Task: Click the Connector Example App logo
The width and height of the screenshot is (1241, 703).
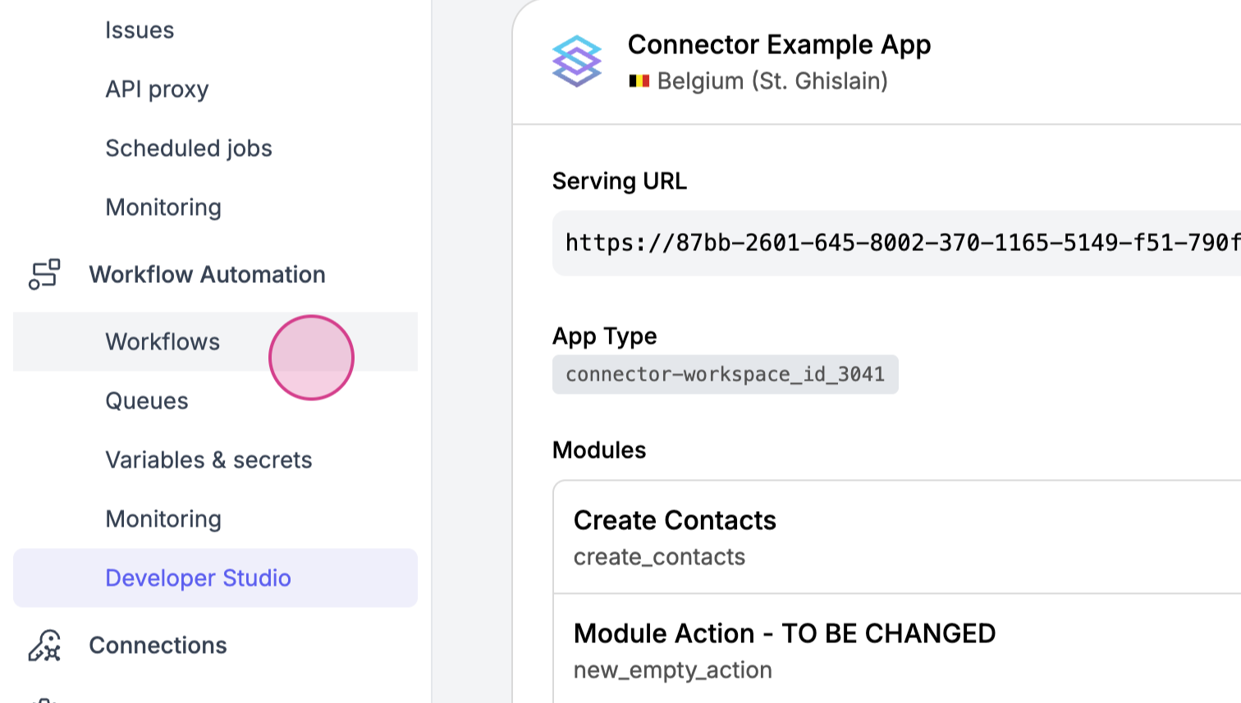Action: 577,62
